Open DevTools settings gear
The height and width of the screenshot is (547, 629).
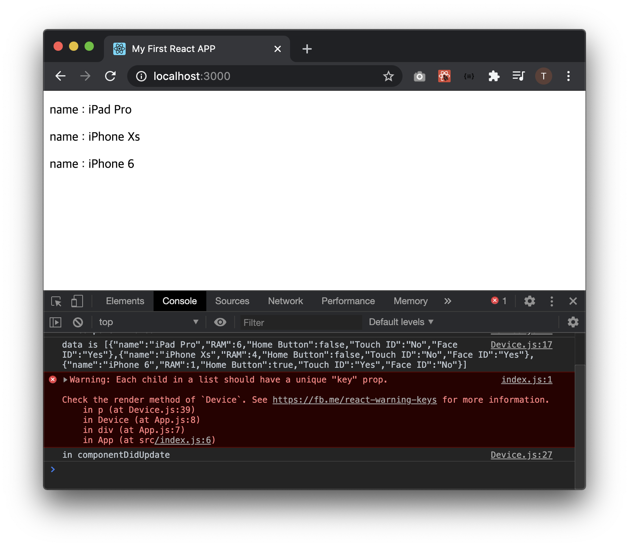pos(529,301)
